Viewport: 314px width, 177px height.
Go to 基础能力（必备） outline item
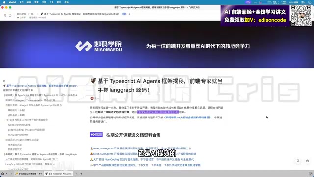coord(16,110)
